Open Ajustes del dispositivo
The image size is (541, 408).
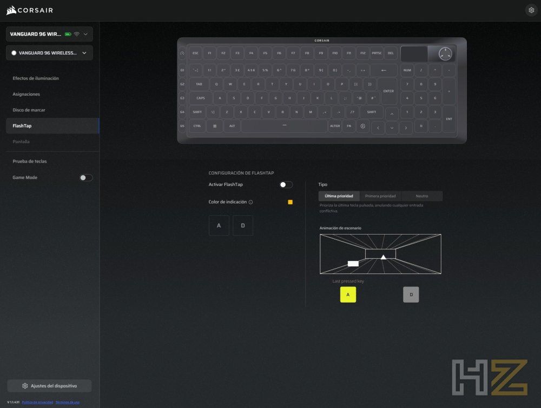click(49, 386)
